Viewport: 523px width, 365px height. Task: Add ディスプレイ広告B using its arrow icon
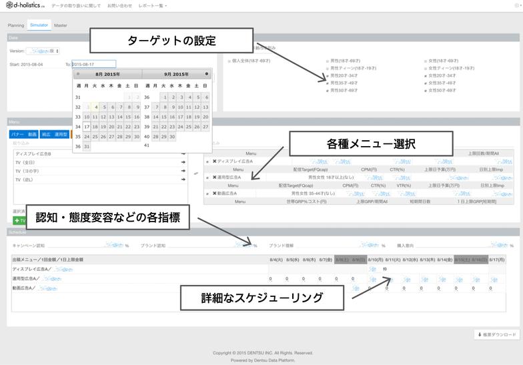tap(183, 153)
